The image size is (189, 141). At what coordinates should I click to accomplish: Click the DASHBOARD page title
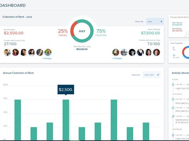point(13,5)
